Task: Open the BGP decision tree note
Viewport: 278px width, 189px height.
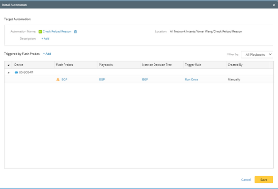Action: [x=145, y=80]
